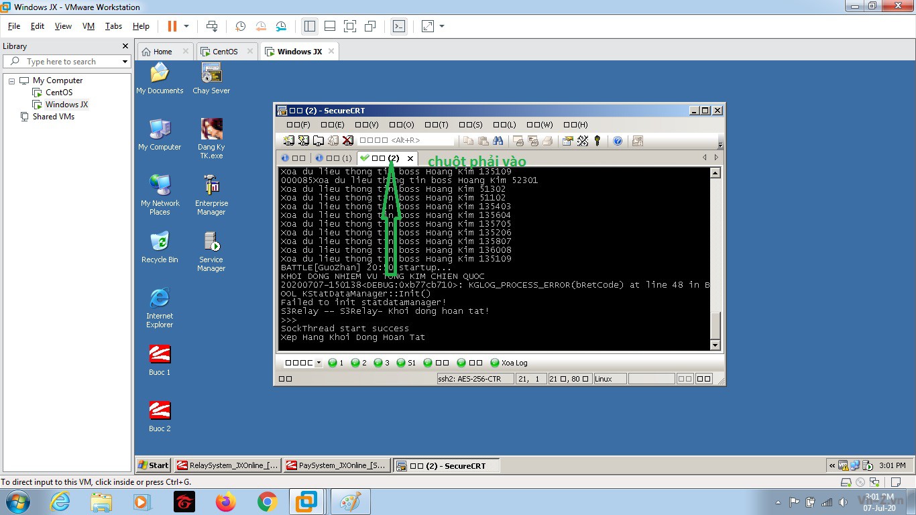Open RelaySystem_JXOnline taskbar item
Image resolution: width=916 pixels, height=515 pixels.
point(227,465)
